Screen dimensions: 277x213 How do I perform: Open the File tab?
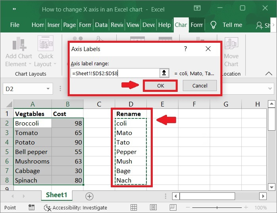(x=15, y=25)
